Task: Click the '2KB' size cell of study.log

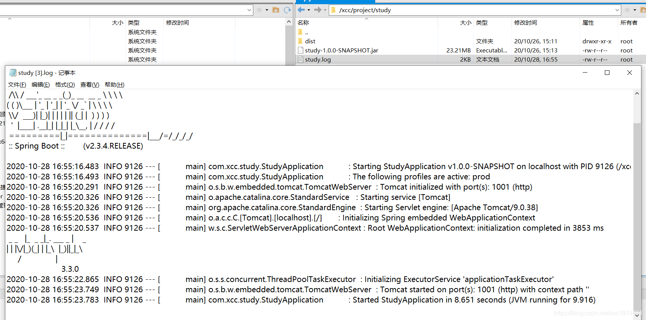Action: [x=465, y=59]
